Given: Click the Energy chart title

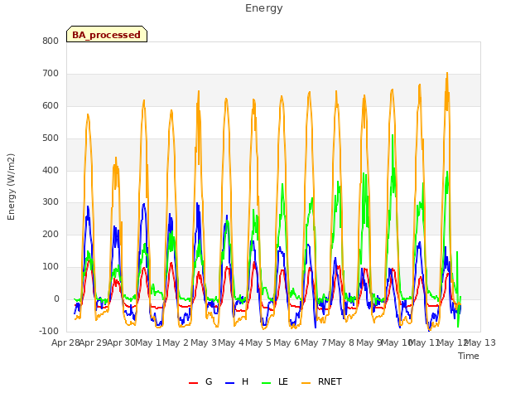Looking at the screenshot, I should (263, 8).
